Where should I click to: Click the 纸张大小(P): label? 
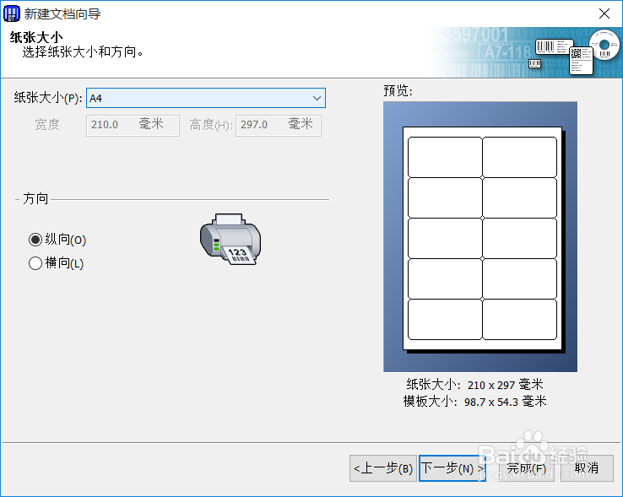[48, 98]
